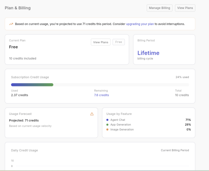
Task: Click the warning triangle in Usage Forecast
Action: click(92, 114)
